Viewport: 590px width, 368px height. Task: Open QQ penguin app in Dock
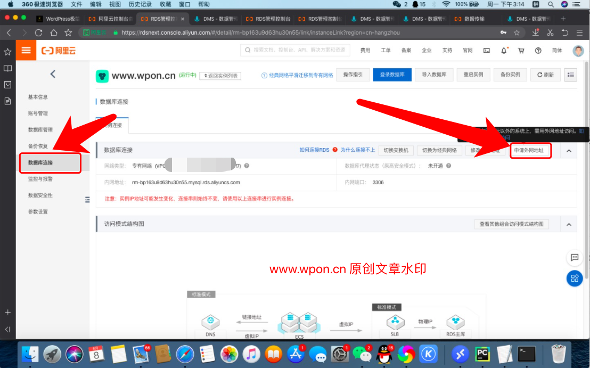coord(384,354)
